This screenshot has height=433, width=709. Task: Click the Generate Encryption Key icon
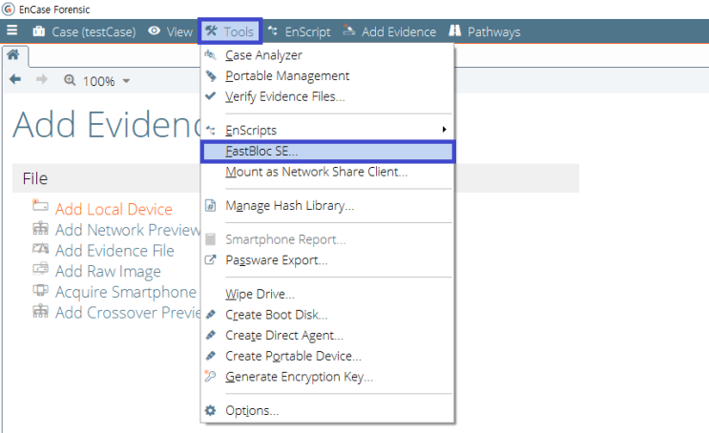[x=210, y=376]
